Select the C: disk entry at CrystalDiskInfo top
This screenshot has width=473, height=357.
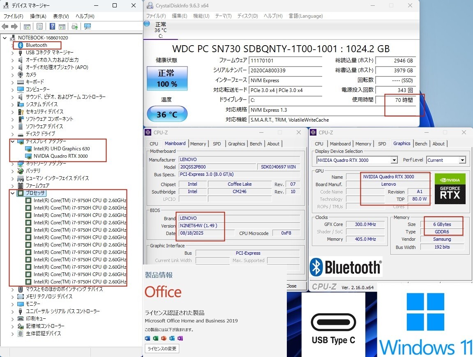[x=161, y=30]
